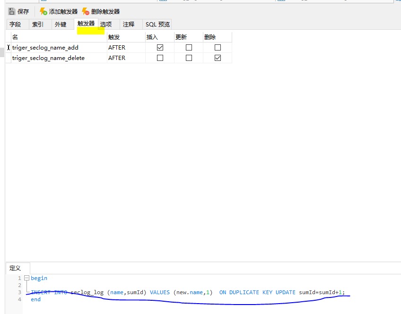Select the triger_seclog_name_delete trigger row
The image size is (401, 314).
pos(48,58)
